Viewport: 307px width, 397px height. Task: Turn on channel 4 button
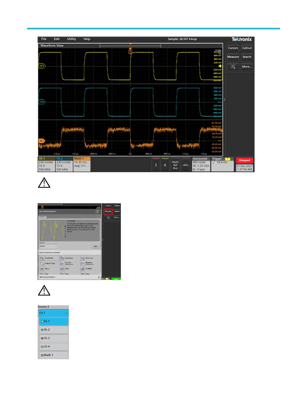tap(165, 164)
